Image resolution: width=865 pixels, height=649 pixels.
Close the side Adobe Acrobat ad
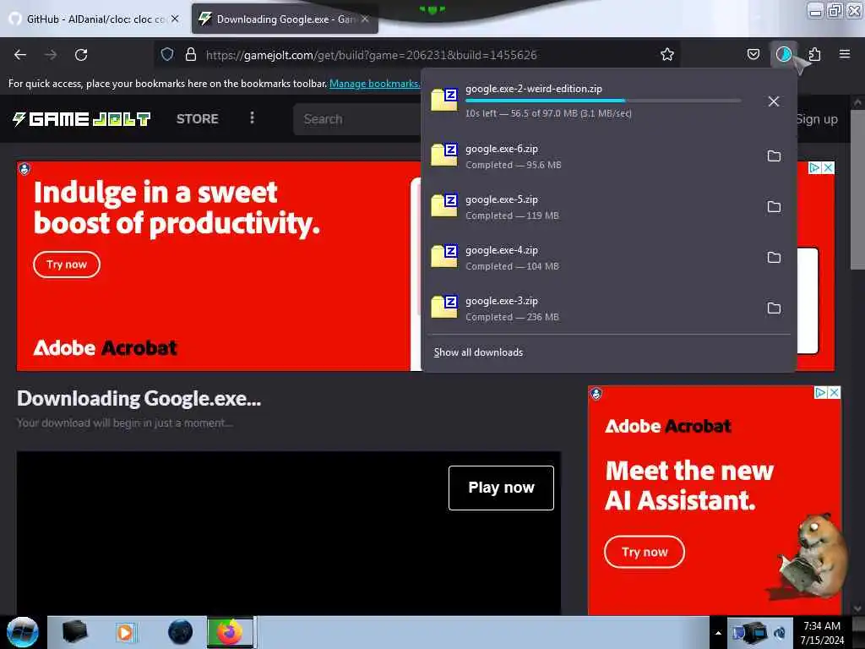pos(835,392)
